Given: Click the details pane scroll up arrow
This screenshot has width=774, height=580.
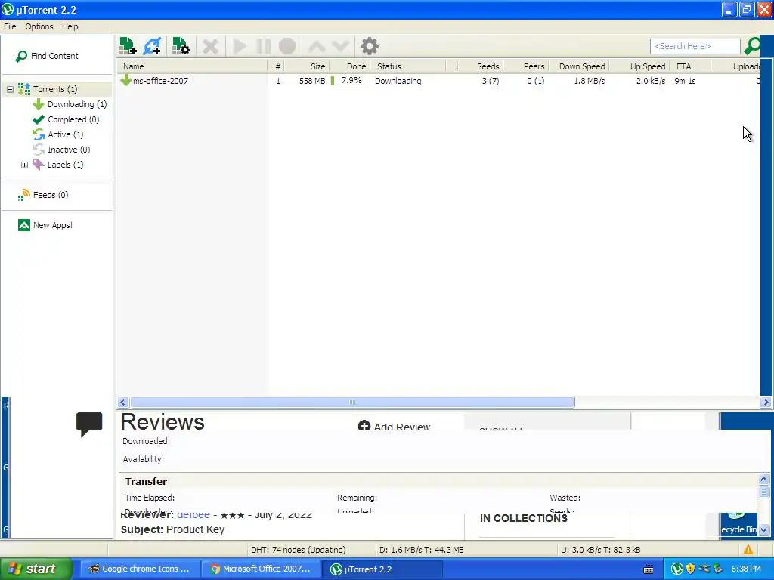Looking at the screenshot, I should point(763,479).
